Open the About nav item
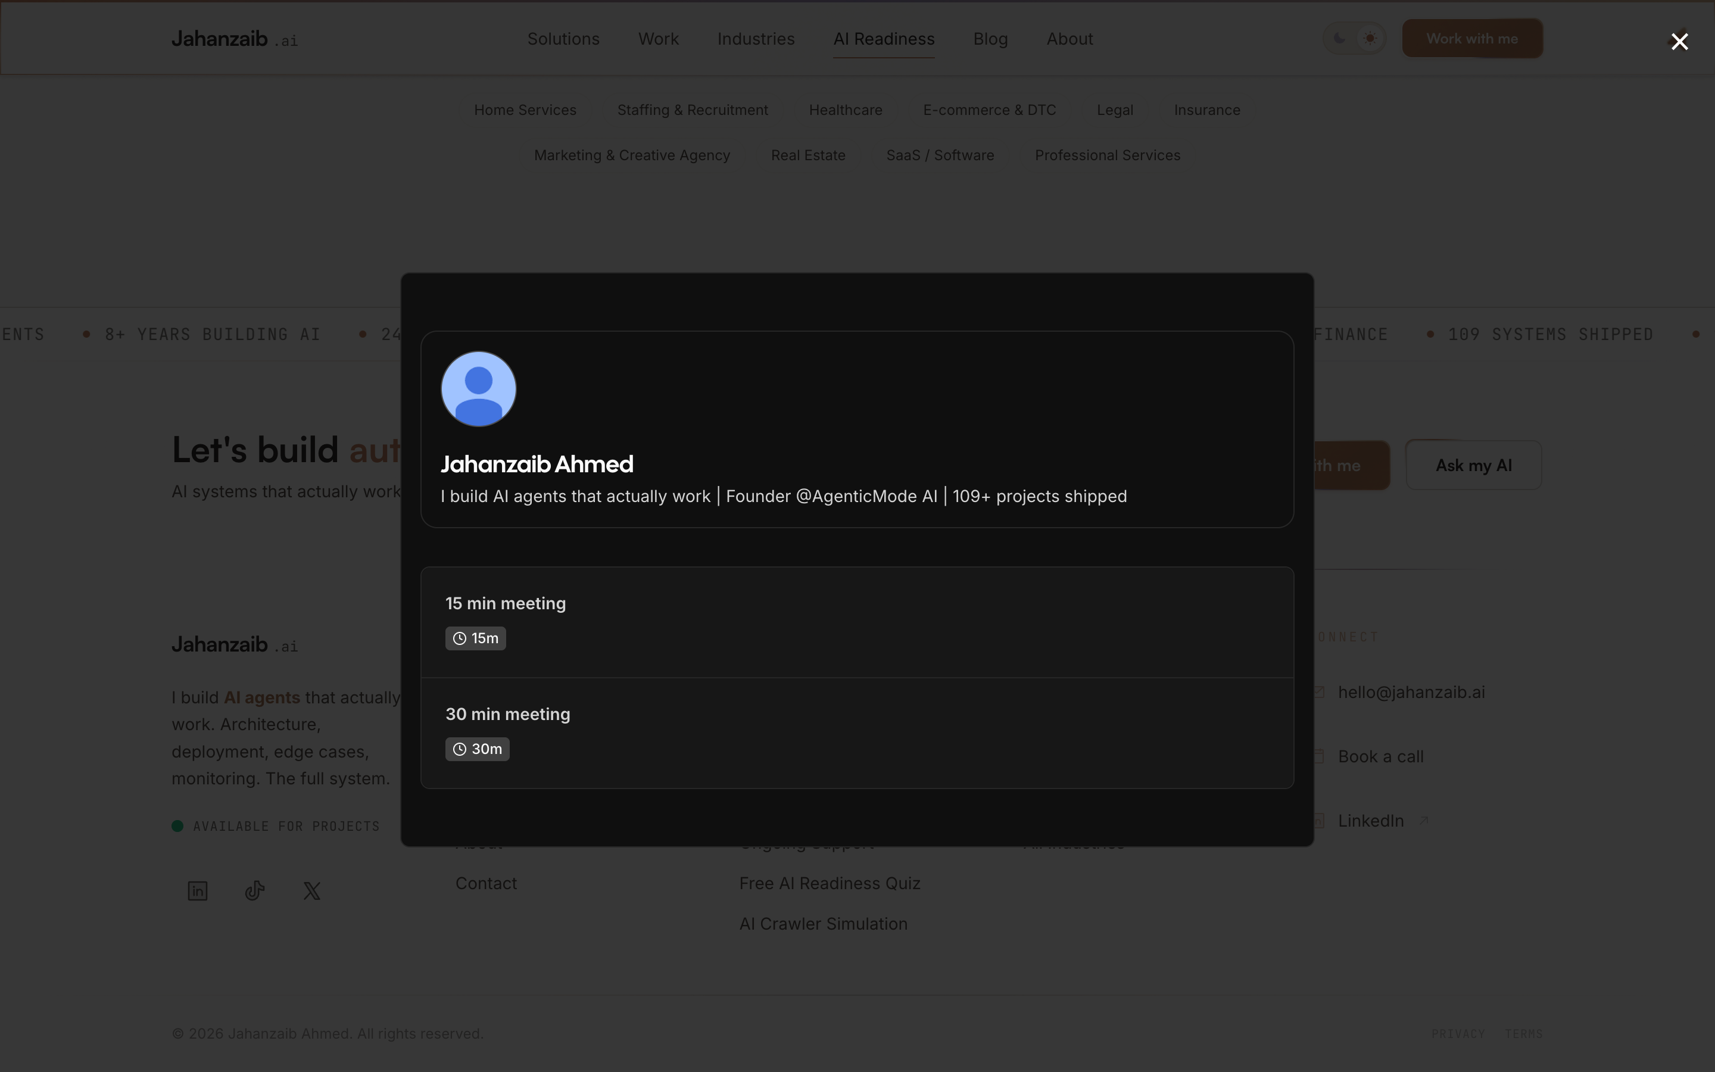1715x1072 pixels. pos(1069,39)
